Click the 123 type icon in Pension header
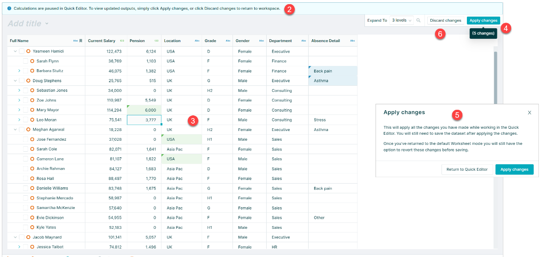 156,41
